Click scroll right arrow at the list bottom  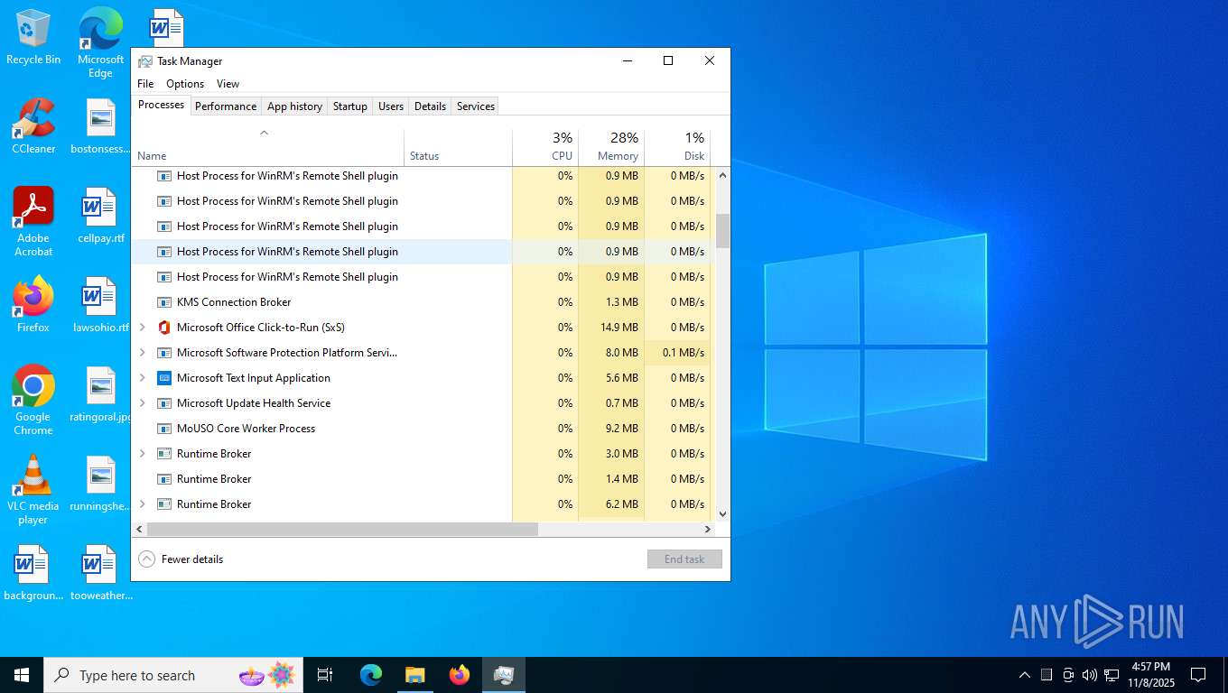click(708, 529)
